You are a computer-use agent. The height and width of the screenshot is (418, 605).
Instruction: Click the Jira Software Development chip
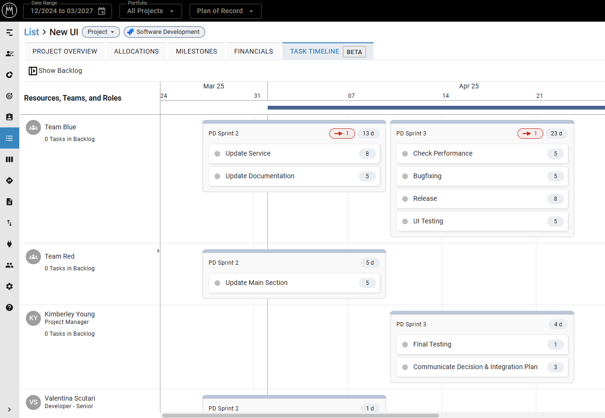pos(164,32)
